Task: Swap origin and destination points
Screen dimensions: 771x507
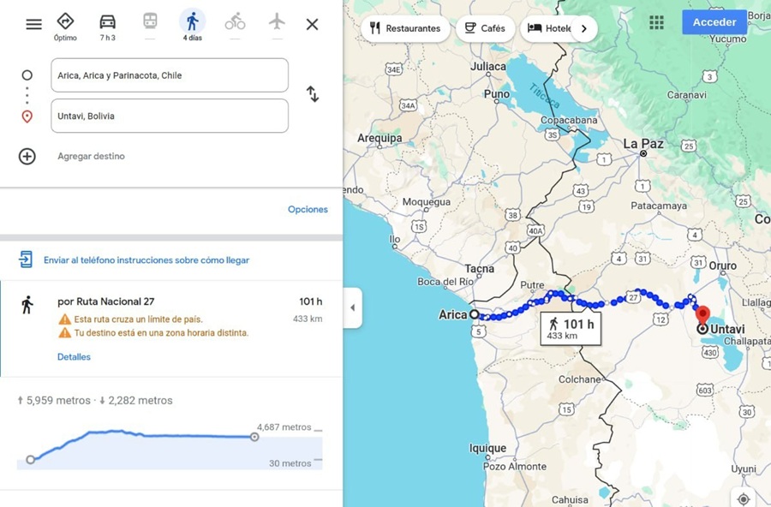Action: coord(313,94)
